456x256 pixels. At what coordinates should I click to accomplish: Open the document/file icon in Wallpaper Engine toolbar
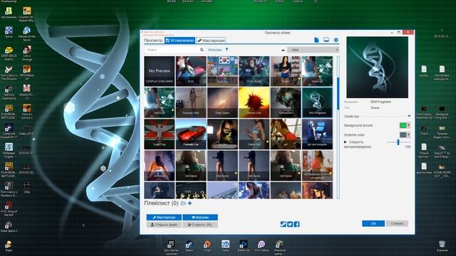[x=316, y=40]
